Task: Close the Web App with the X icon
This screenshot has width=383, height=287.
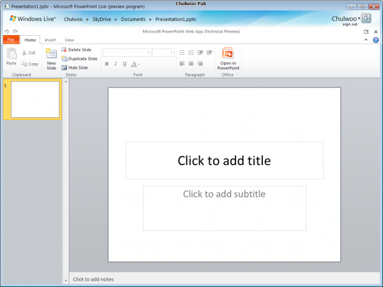Action: point(376,32)
